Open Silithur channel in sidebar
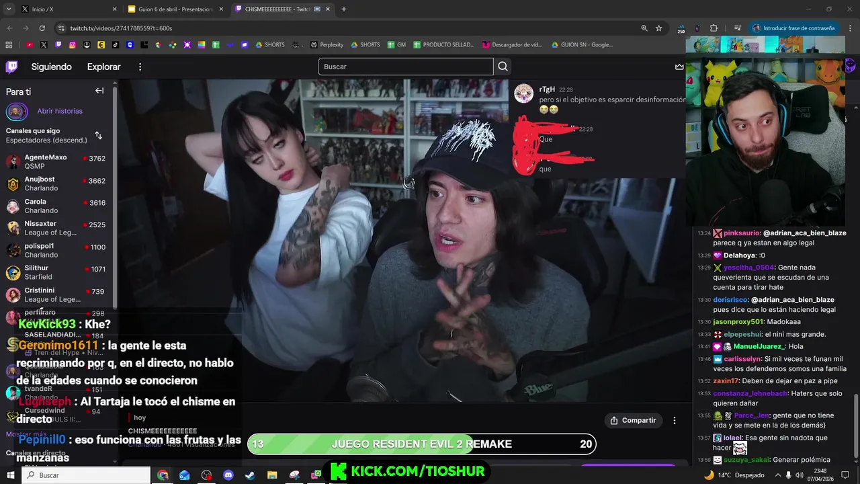 click(x=56, y=272)
